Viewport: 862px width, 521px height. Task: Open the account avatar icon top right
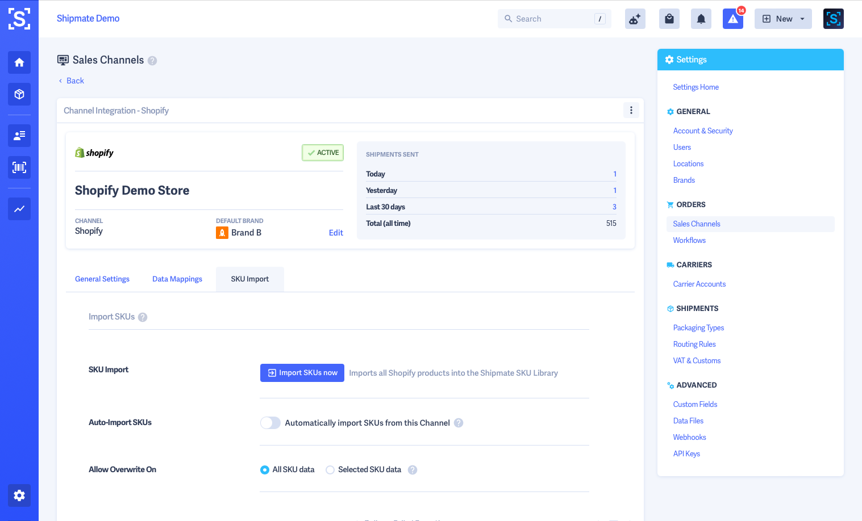834,19
